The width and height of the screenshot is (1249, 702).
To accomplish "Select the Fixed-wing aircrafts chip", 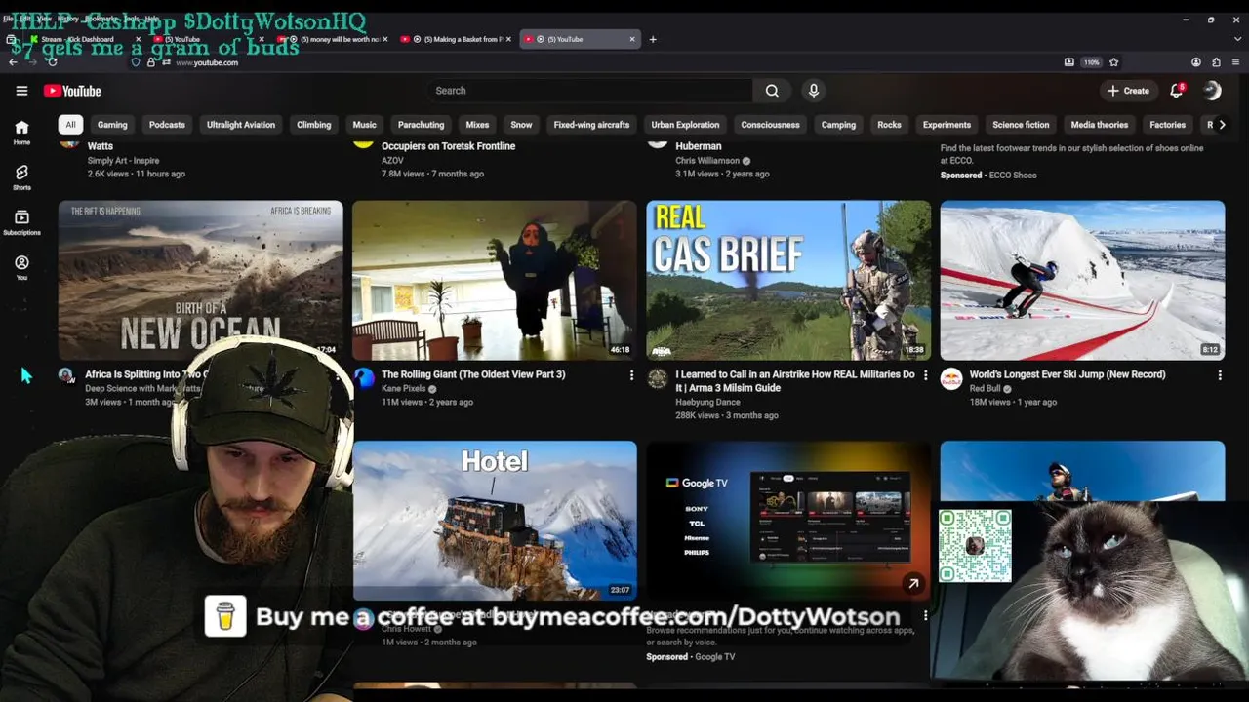I will pyautogui.click(x=591, y=125).
